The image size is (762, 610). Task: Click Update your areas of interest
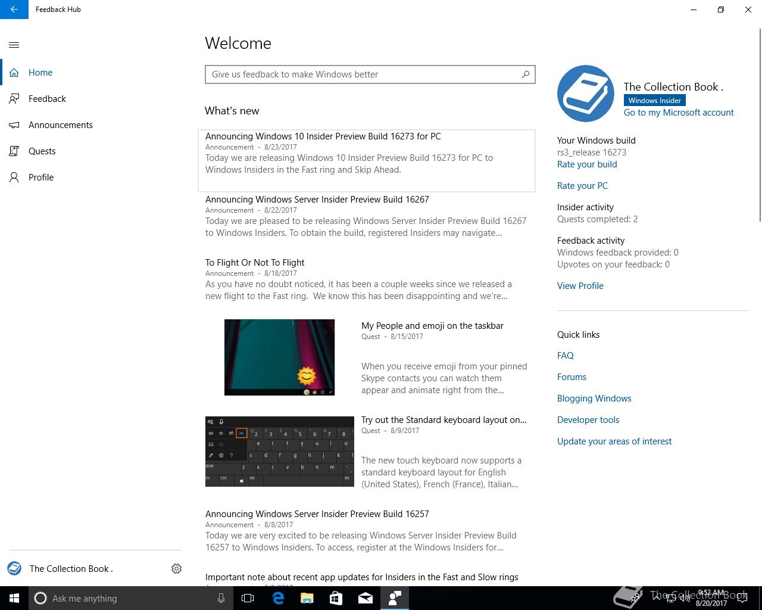[x=614, y=441]
